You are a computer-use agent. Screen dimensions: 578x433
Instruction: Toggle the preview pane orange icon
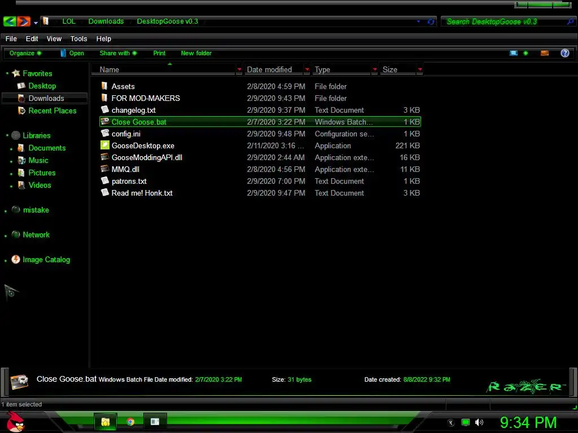point(545,54)
